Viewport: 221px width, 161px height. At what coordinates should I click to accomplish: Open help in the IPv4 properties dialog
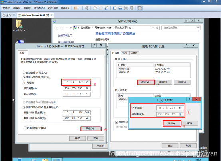[94, 45]
